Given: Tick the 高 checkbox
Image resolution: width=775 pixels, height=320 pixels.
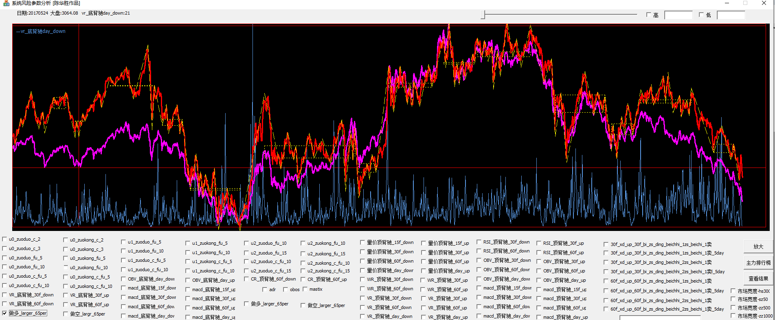Looking at the screenshot, I should point(649,15).
